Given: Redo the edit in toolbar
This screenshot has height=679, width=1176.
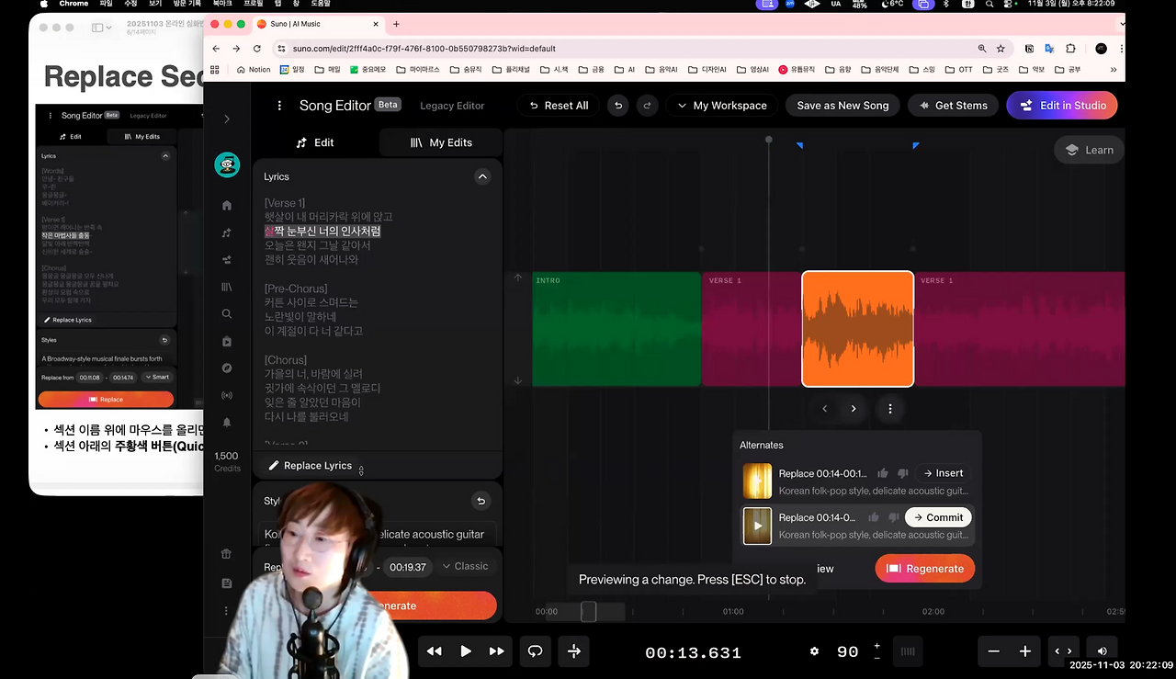Looking at the screenshot, I should [648, 106].
